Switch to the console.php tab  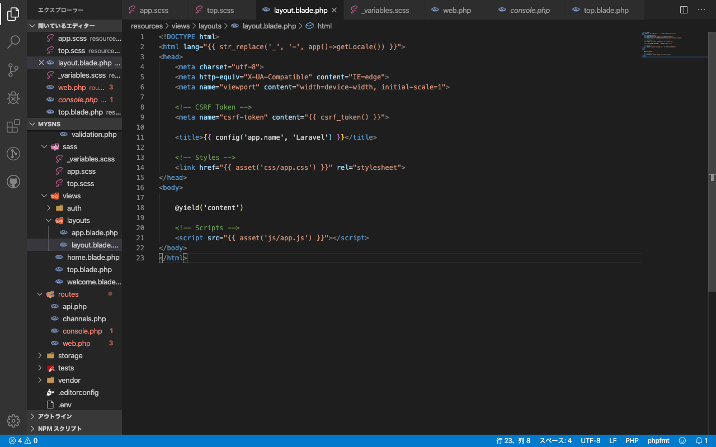pos(529,11)
